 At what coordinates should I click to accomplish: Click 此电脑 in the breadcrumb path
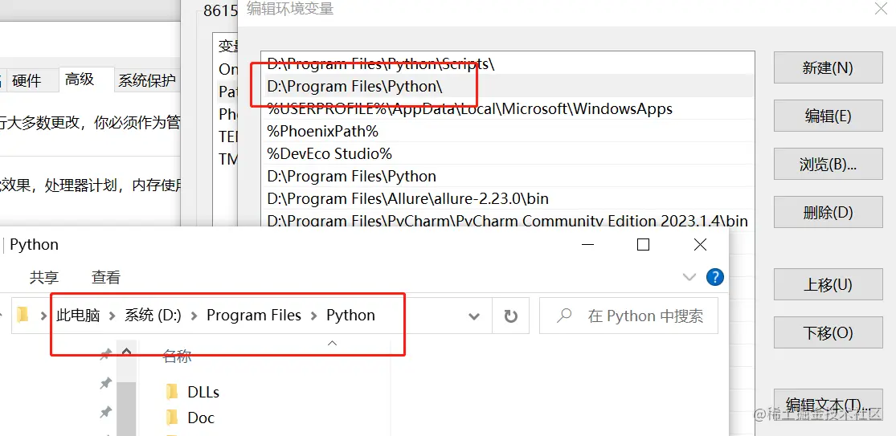78,315
